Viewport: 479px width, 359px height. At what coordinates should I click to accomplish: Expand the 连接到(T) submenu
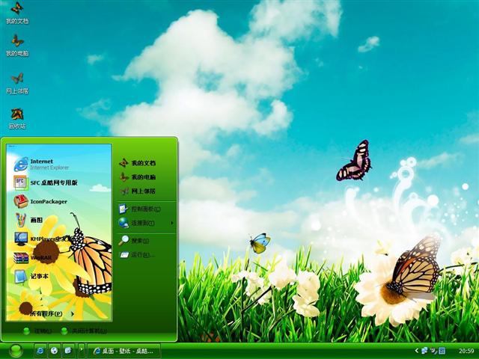coord(146,223)
